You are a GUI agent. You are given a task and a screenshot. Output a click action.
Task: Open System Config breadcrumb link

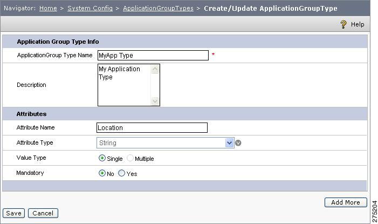tap(90, 8)
